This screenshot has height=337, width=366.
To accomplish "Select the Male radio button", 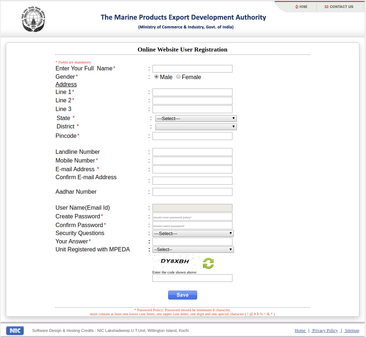I will (156, 77).
